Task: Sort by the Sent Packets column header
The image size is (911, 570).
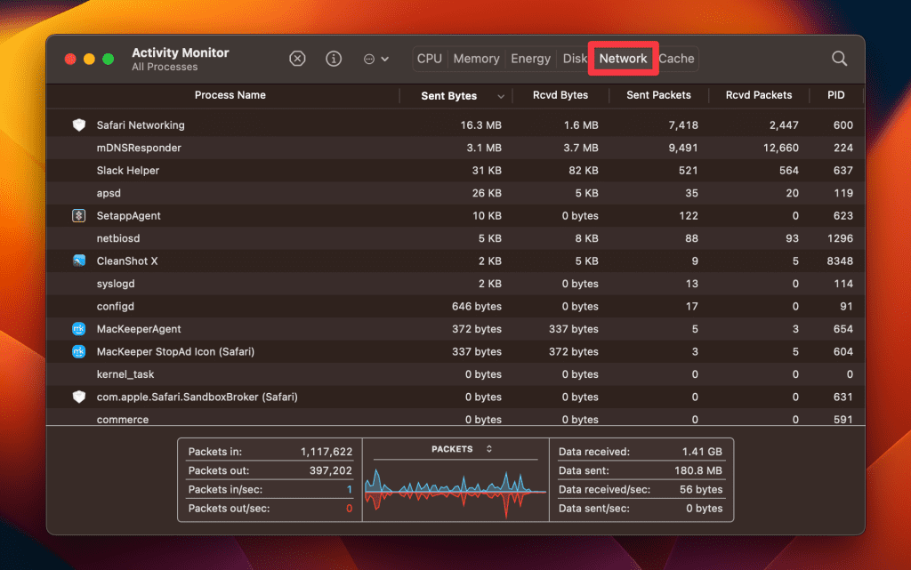Action: [x=658, y=95]
